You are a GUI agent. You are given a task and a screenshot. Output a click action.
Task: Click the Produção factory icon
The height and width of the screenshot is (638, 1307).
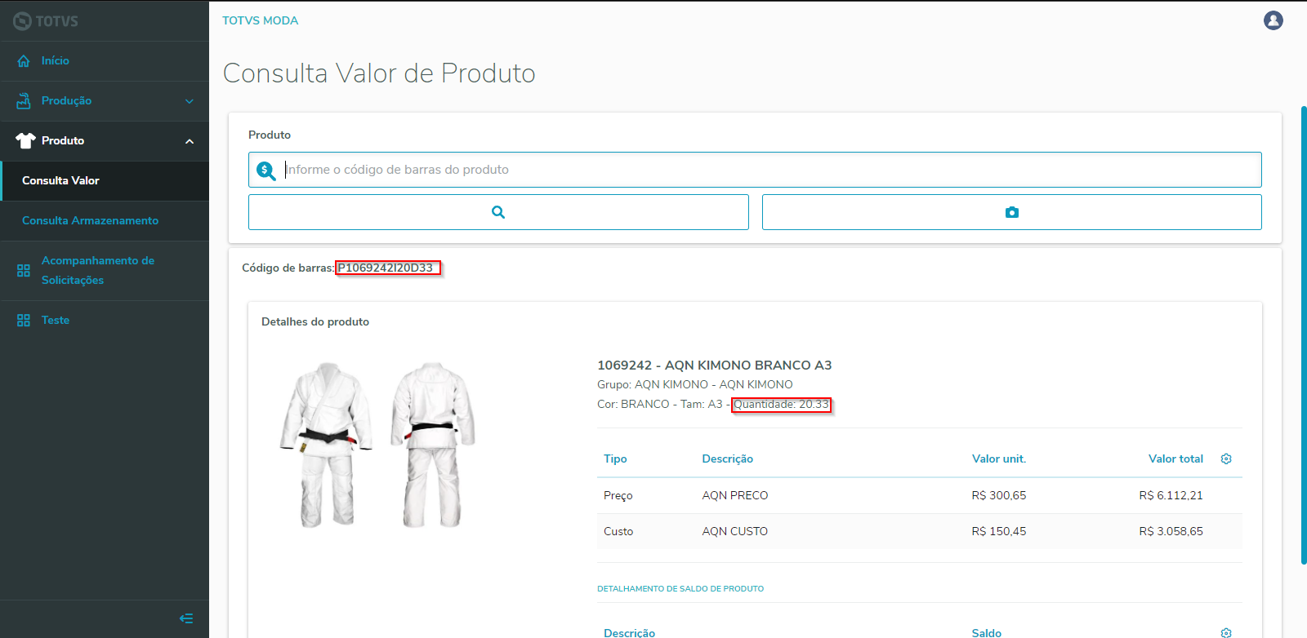tap(24, 101)
